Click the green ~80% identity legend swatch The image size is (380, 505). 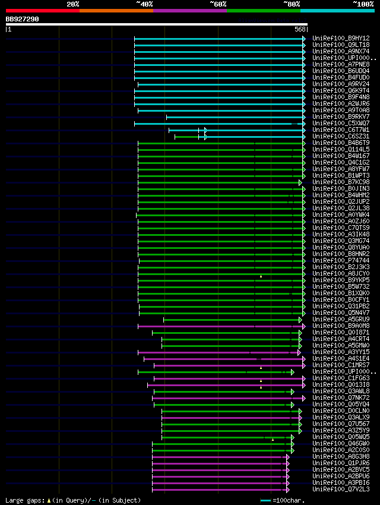[264, 11]
